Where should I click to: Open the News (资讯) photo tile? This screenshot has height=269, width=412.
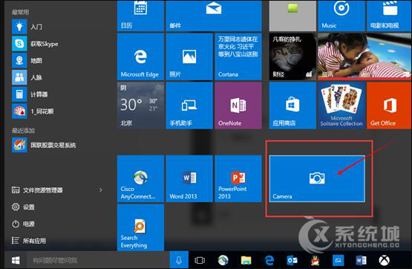[x=364, y=56]
